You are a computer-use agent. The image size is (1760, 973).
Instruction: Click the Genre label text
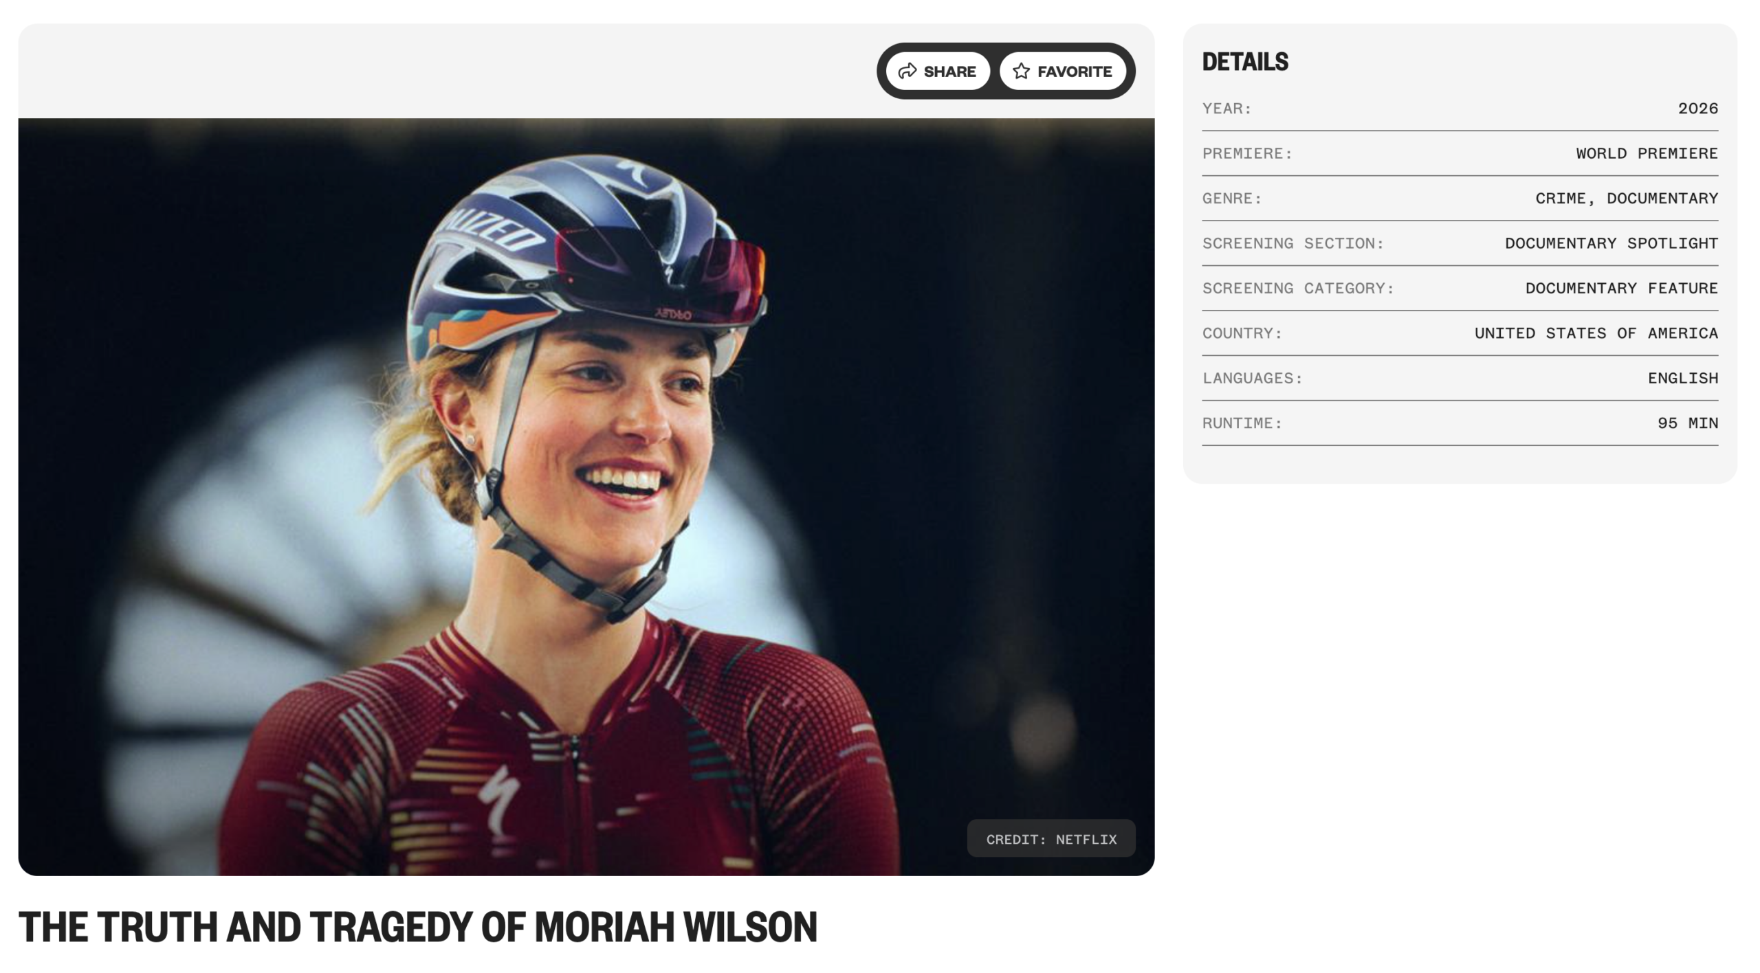click(x=1232, y=199)
